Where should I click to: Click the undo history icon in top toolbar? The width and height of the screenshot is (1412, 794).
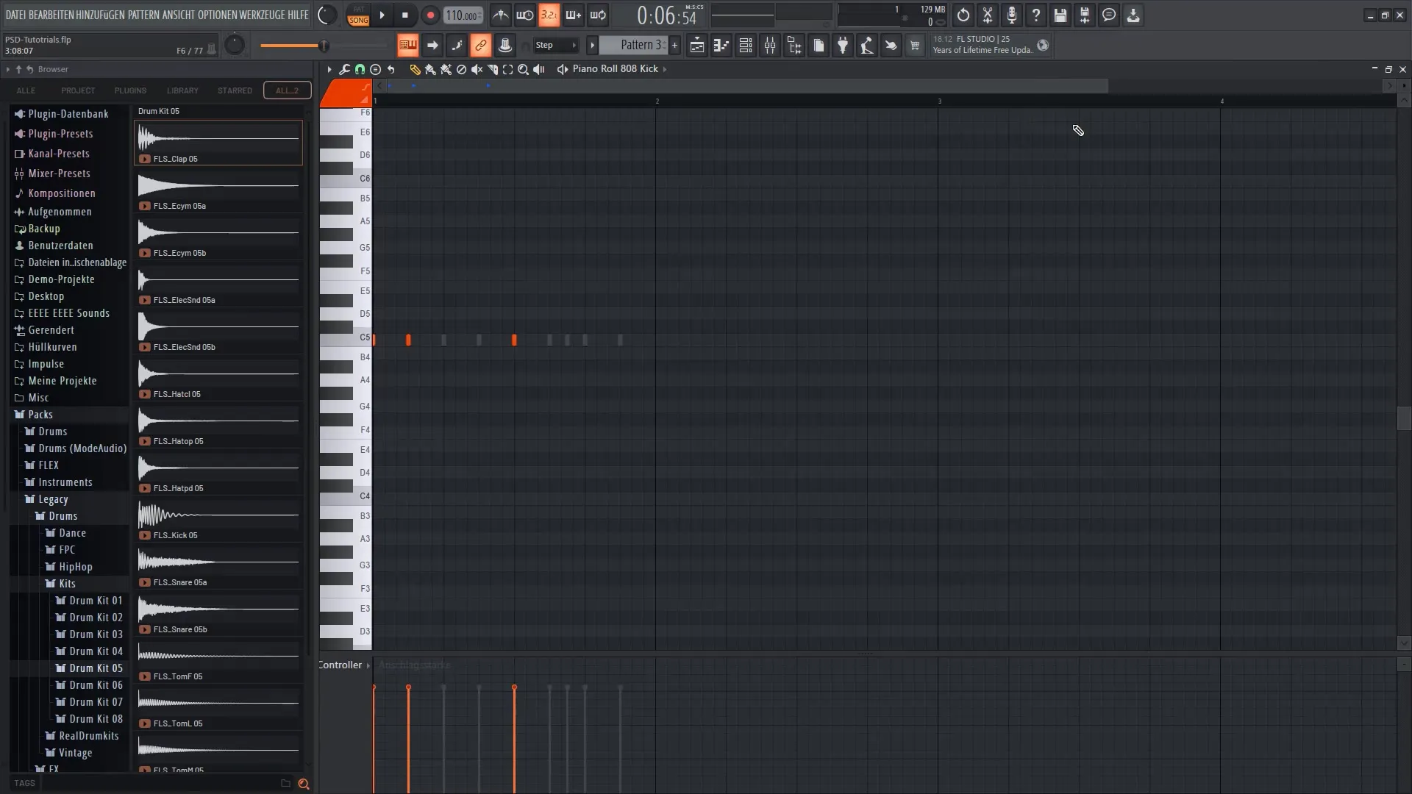(963, 15)
